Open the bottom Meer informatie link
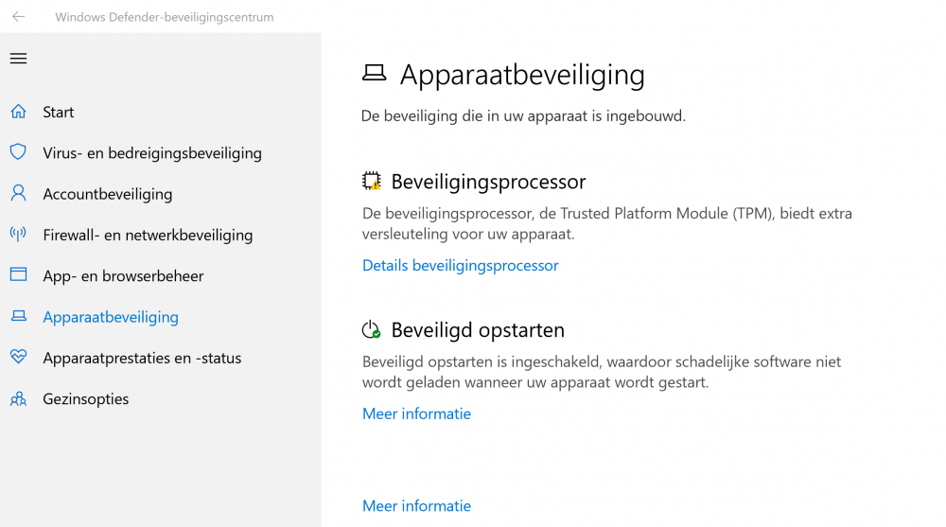The height and width of the screenshot is (527, 946). click(416, 506)
